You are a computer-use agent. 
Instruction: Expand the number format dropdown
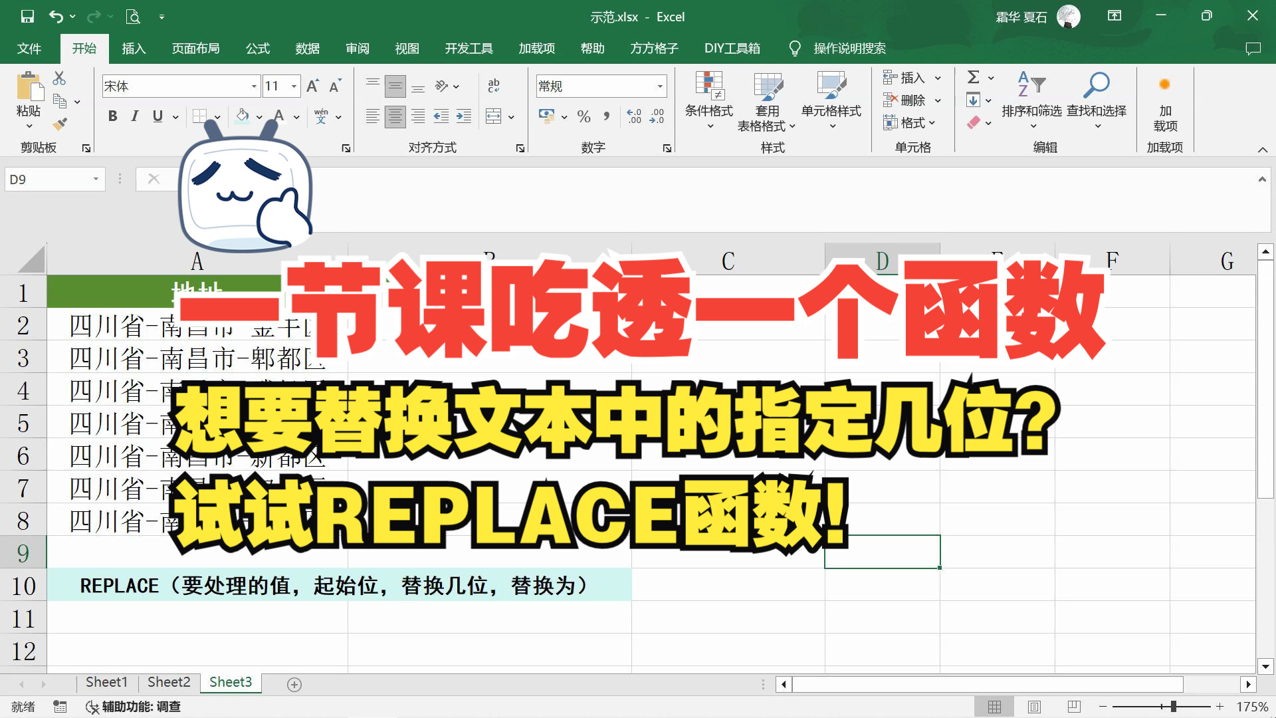click(660, 86)
